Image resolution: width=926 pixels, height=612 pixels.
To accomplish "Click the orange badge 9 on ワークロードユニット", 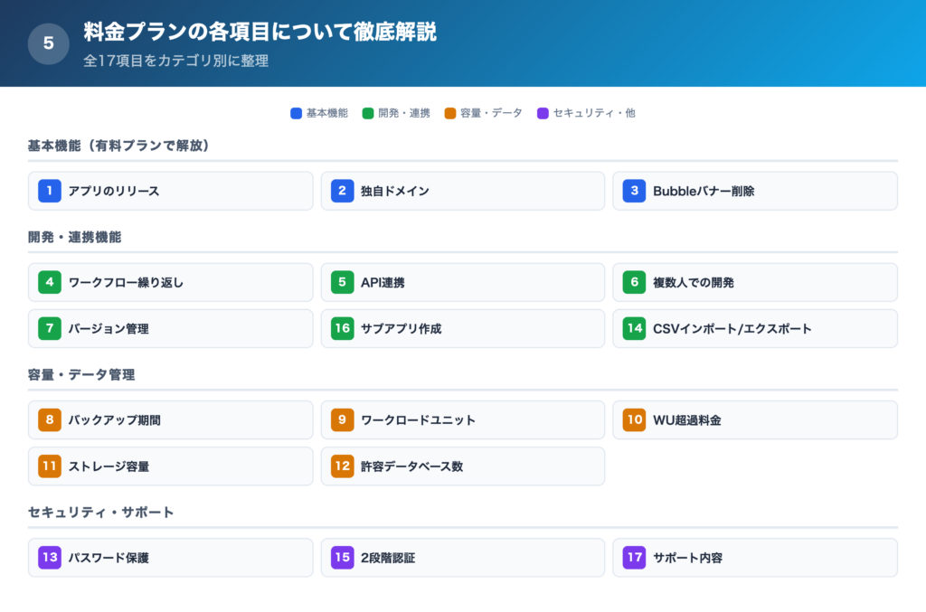I will (x=342, y=419).
